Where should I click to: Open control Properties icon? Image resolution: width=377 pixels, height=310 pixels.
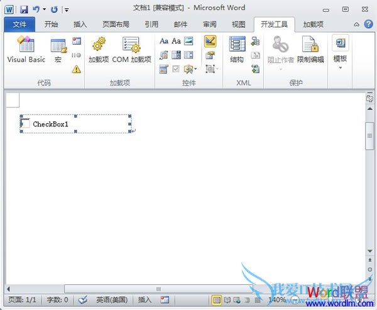tap(210, 55)
